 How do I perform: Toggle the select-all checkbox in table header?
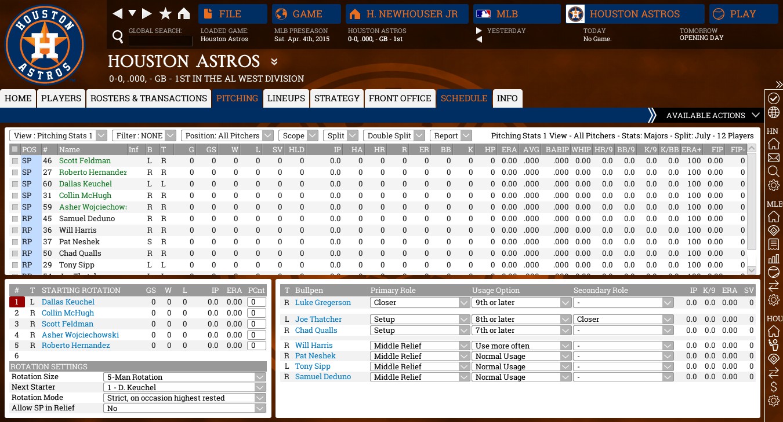click(15, 149)
